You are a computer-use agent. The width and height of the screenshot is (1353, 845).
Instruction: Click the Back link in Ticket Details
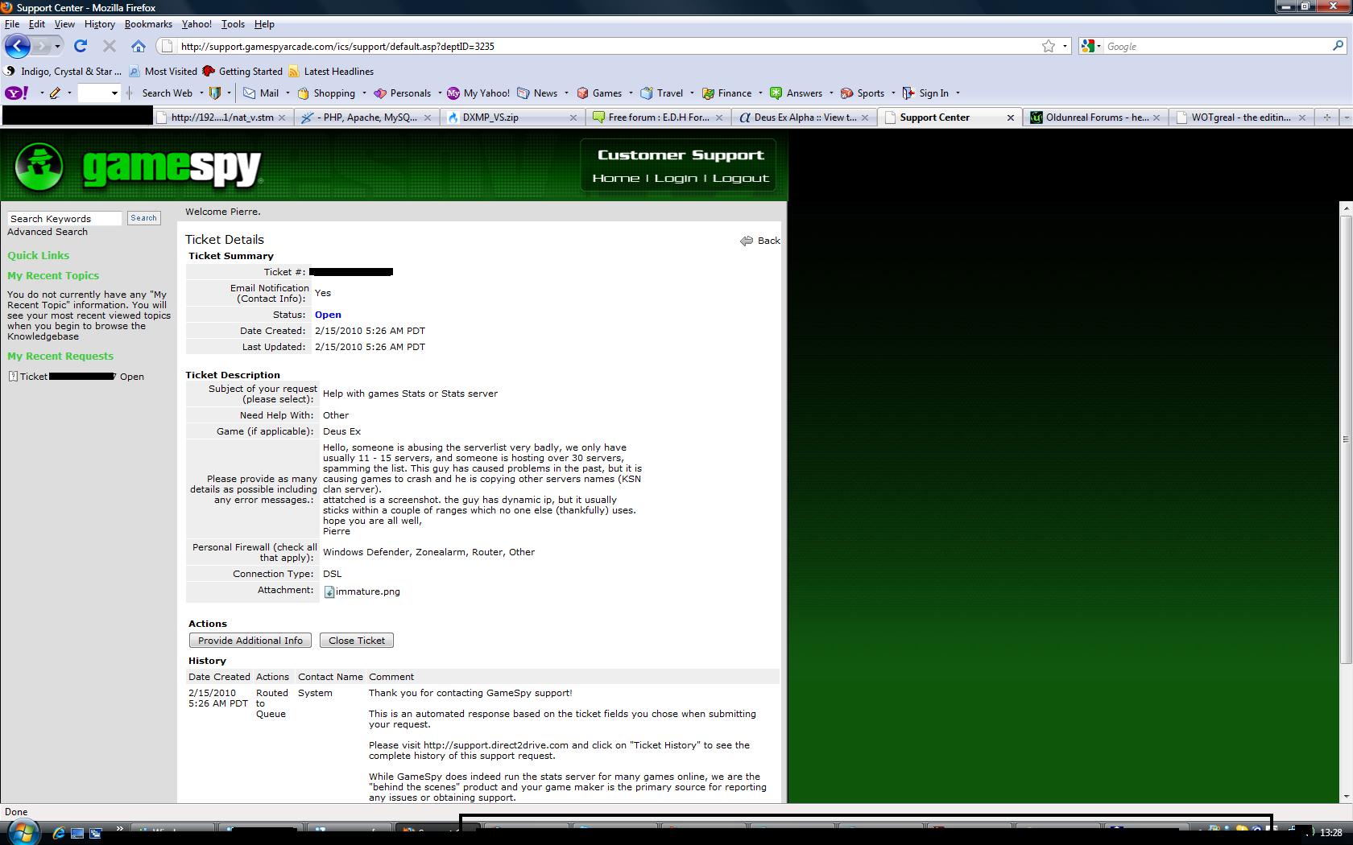768,241
